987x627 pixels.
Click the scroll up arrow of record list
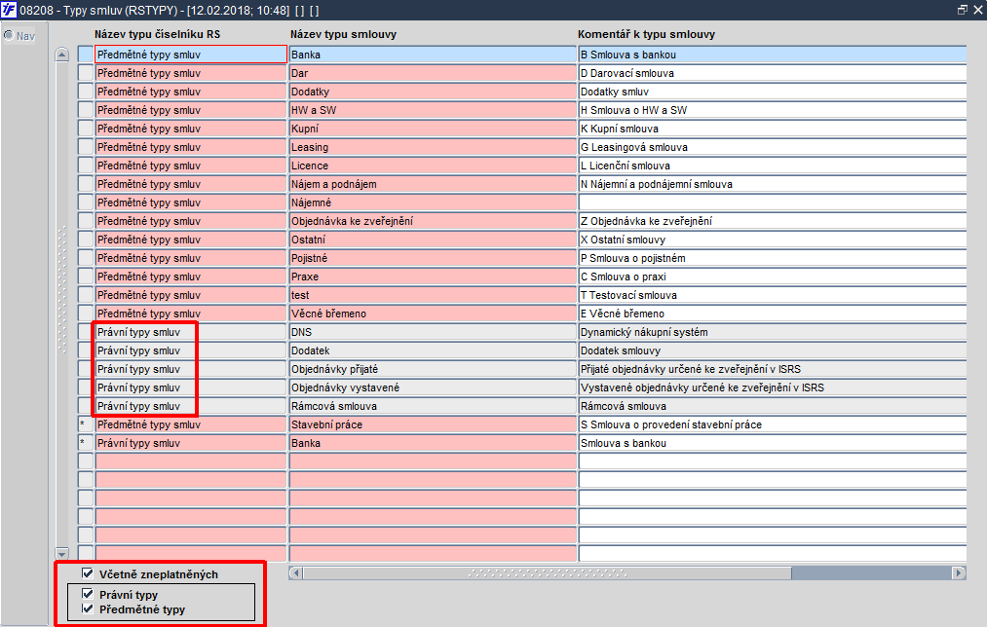coord(61,55)
